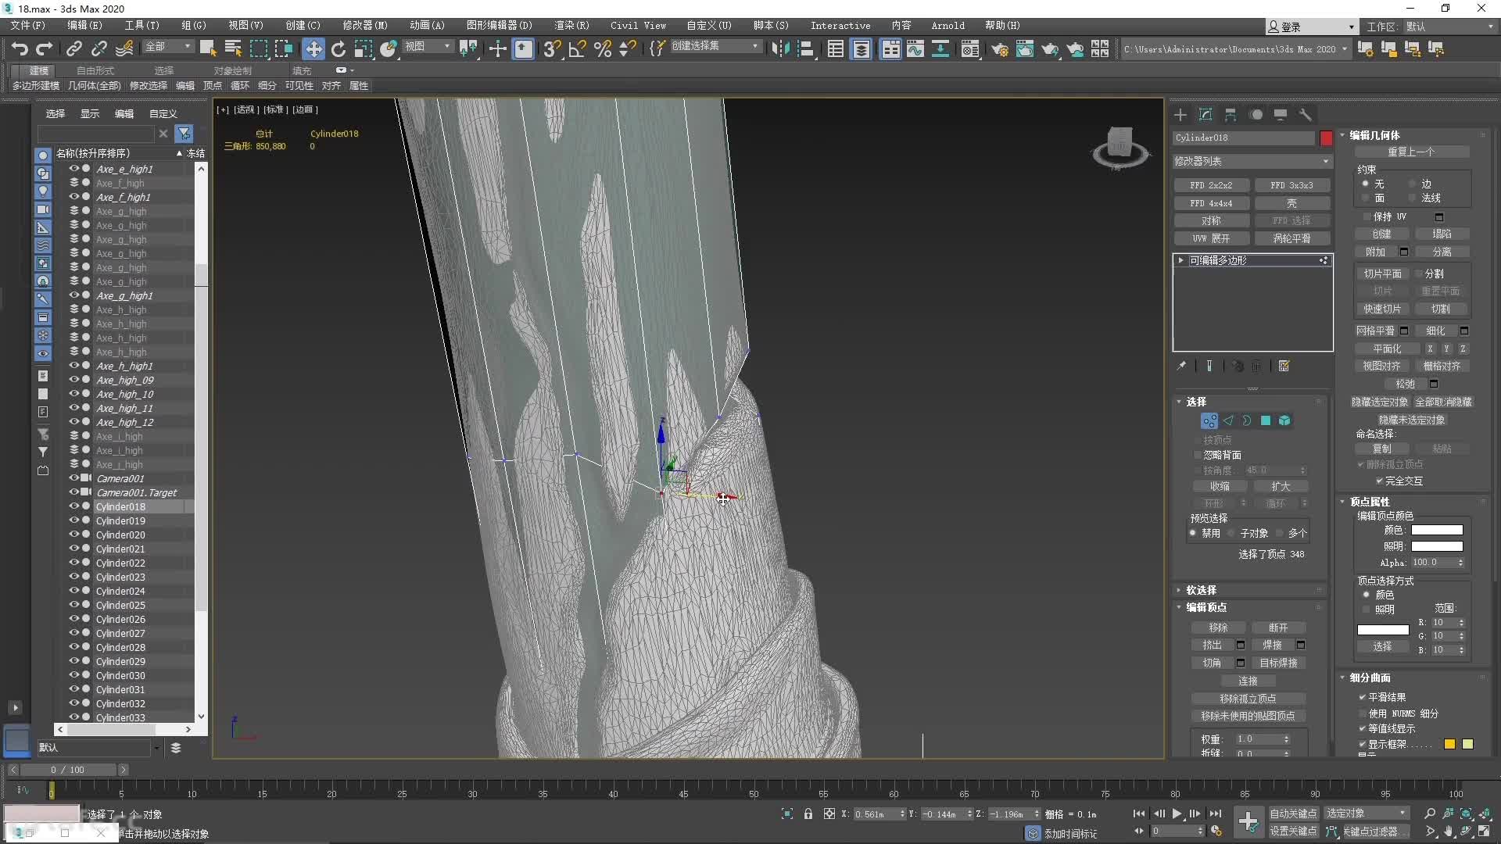Click the Undo arrow icon
The image size is (1501, 844).
[x=20, y=49]
